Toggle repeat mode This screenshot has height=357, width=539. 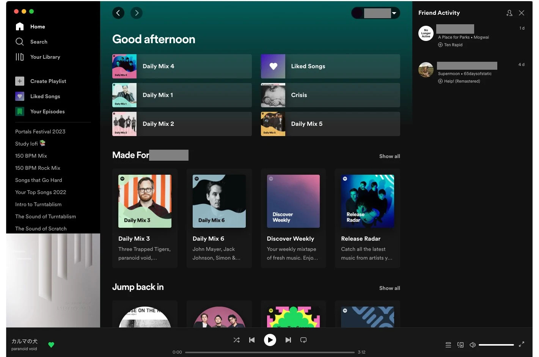(x=303, y=340)
